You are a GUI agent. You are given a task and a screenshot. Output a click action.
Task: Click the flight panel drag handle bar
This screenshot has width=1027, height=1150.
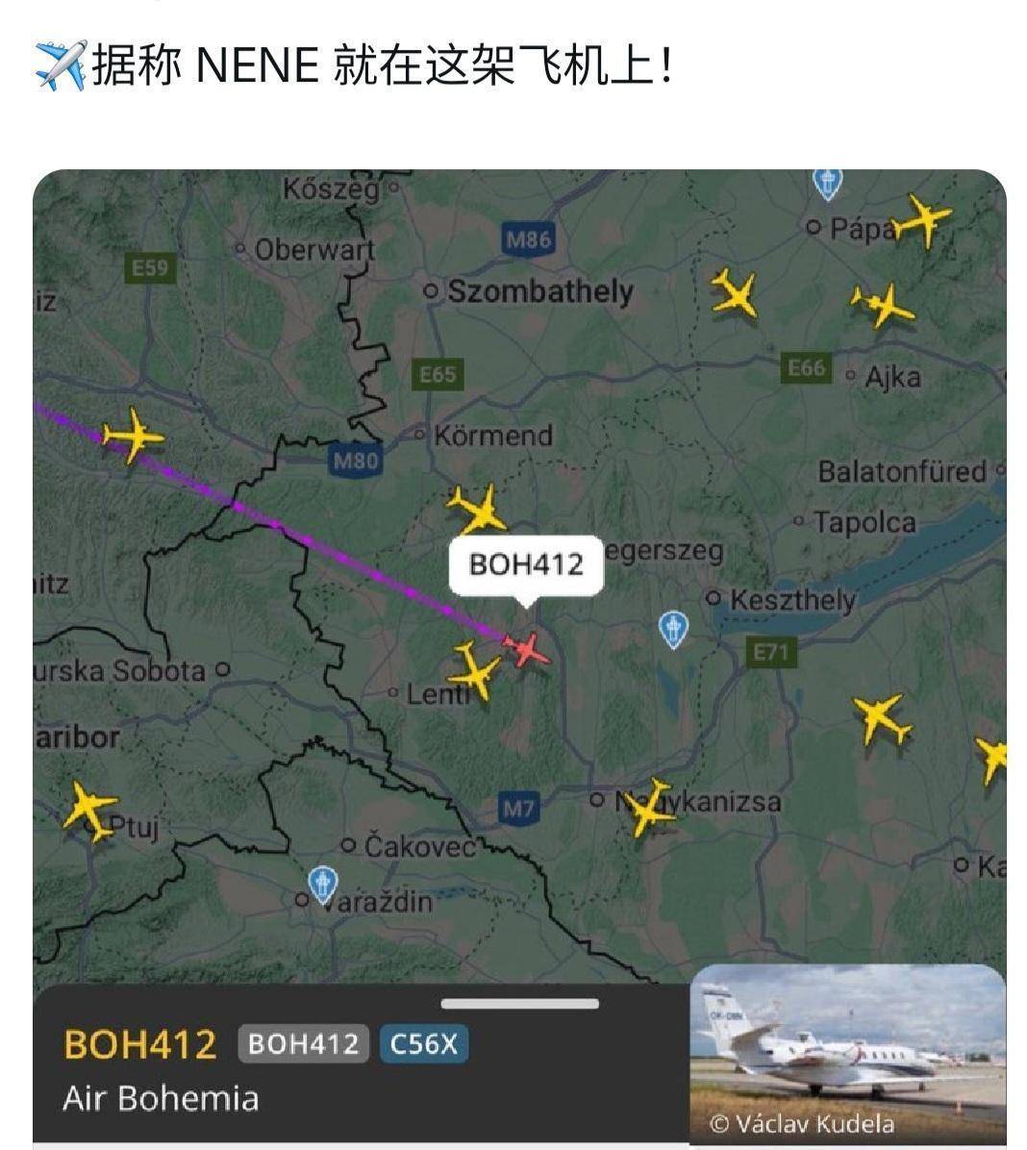point(520,1003)
